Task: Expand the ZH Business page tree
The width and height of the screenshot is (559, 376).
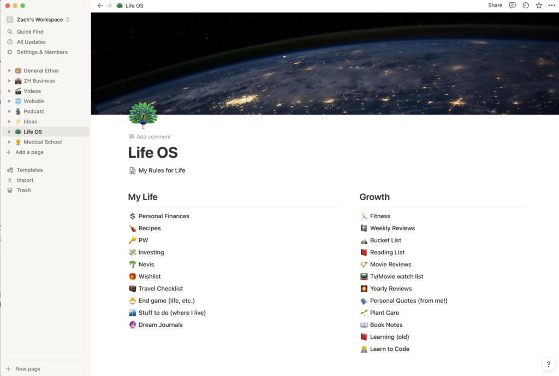Action: click(9, 81)
